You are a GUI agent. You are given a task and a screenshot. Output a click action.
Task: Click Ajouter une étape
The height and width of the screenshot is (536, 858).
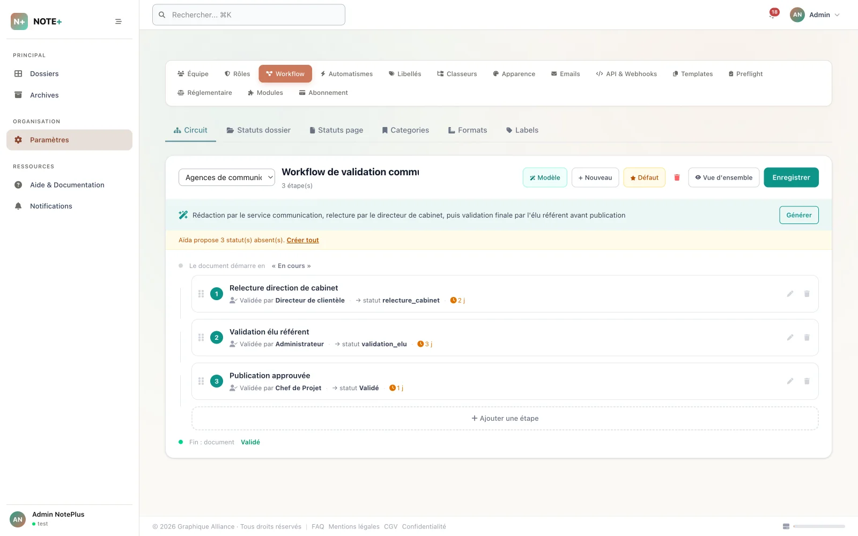click(x=505, y=419)
